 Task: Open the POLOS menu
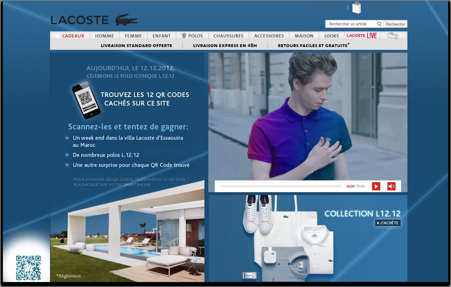tap(192, 36)
